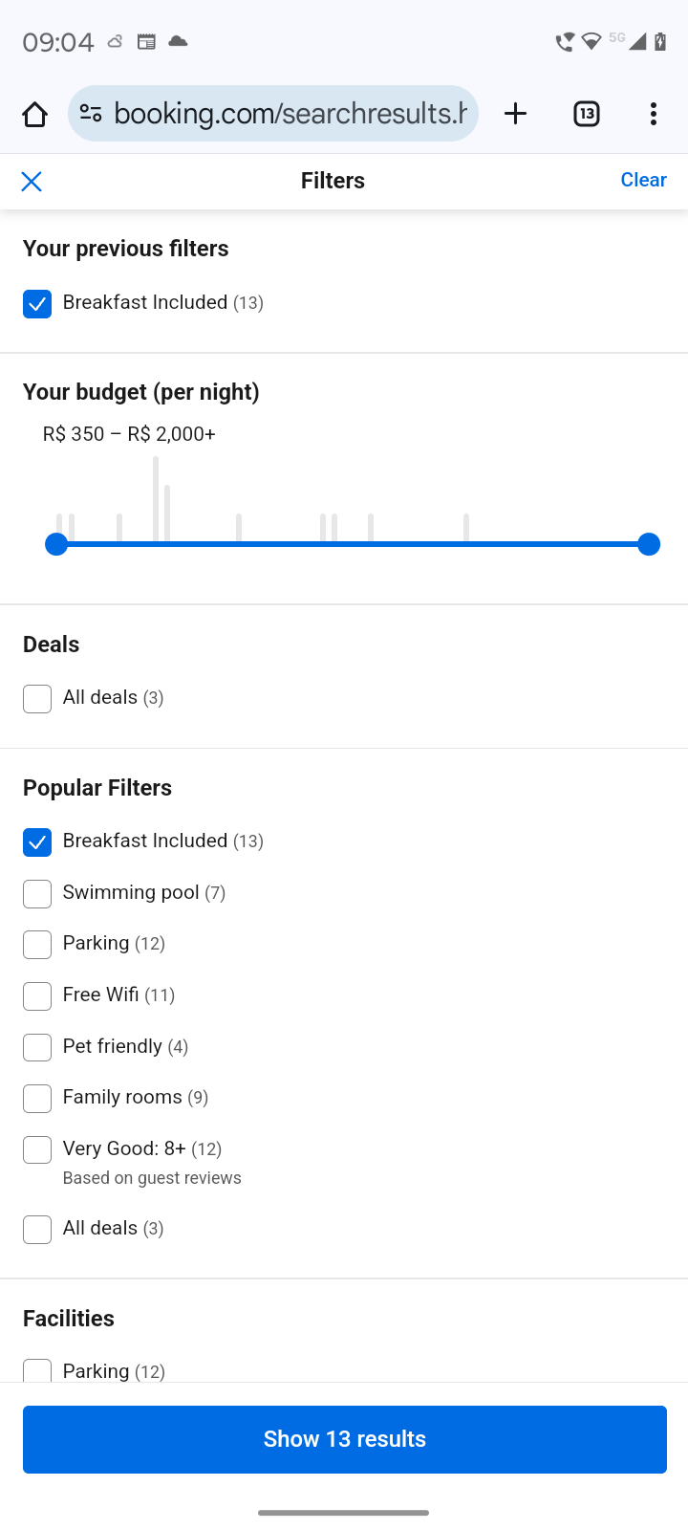Open the browser three-dot menu

click(x=653, y=114)
